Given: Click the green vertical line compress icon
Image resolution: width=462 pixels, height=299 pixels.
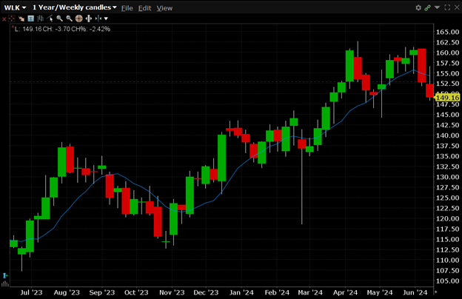Looking at the screenshot, I should point(98,19).
